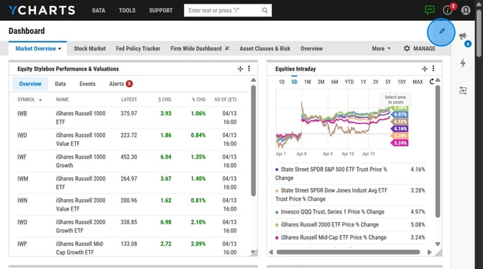Click the chart reset refresh icon

(x=431, y=81)
